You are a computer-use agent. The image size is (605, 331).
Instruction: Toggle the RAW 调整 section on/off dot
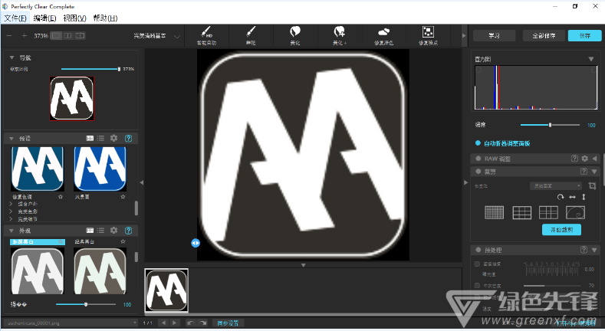click(x=478, y=159)
